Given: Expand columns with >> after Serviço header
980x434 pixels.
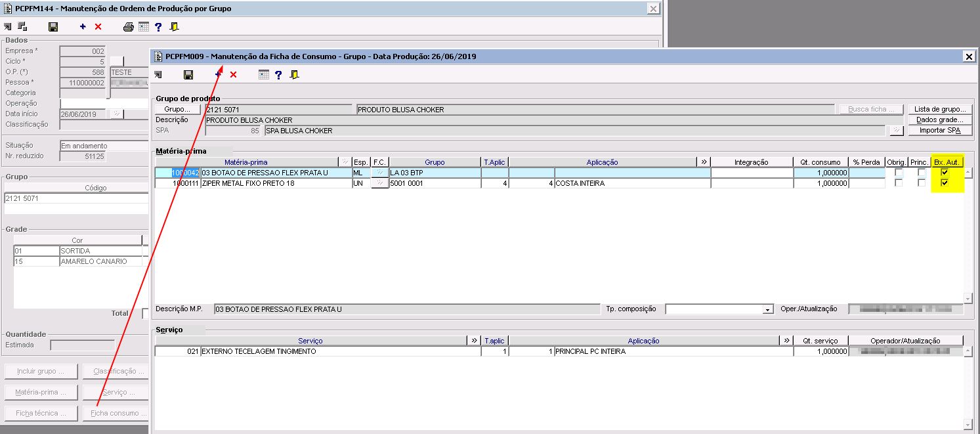Looking at the screenshot, I should click(474, 341).
